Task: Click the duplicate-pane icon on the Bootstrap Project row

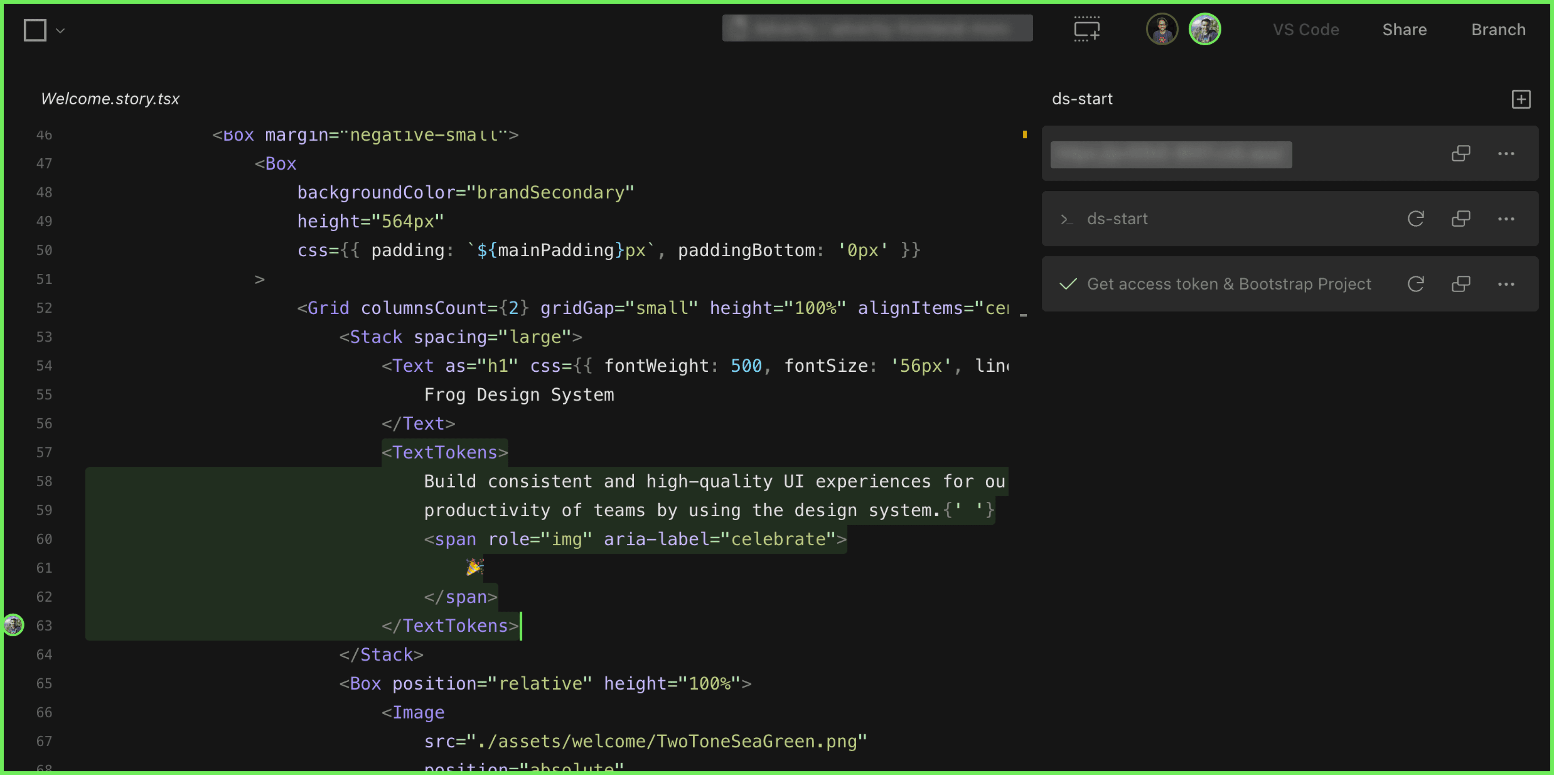Action: point(1461,284)
